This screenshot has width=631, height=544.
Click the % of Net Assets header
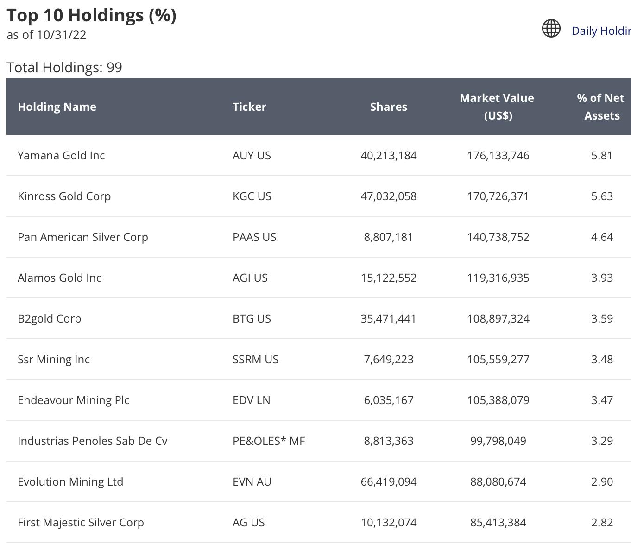(601, 107)
